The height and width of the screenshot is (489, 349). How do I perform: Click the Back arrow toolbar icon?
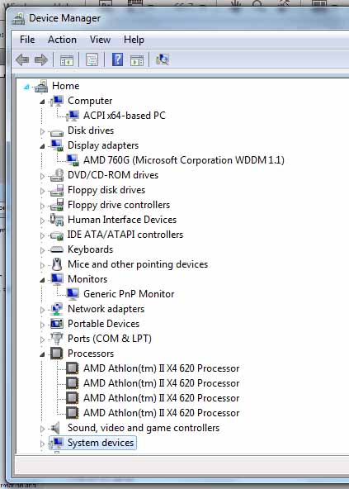pyautogui.click(x=22, y=59)
